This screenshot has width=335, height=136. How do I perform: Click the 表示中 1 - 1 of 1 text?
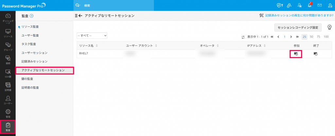point(258,37)
